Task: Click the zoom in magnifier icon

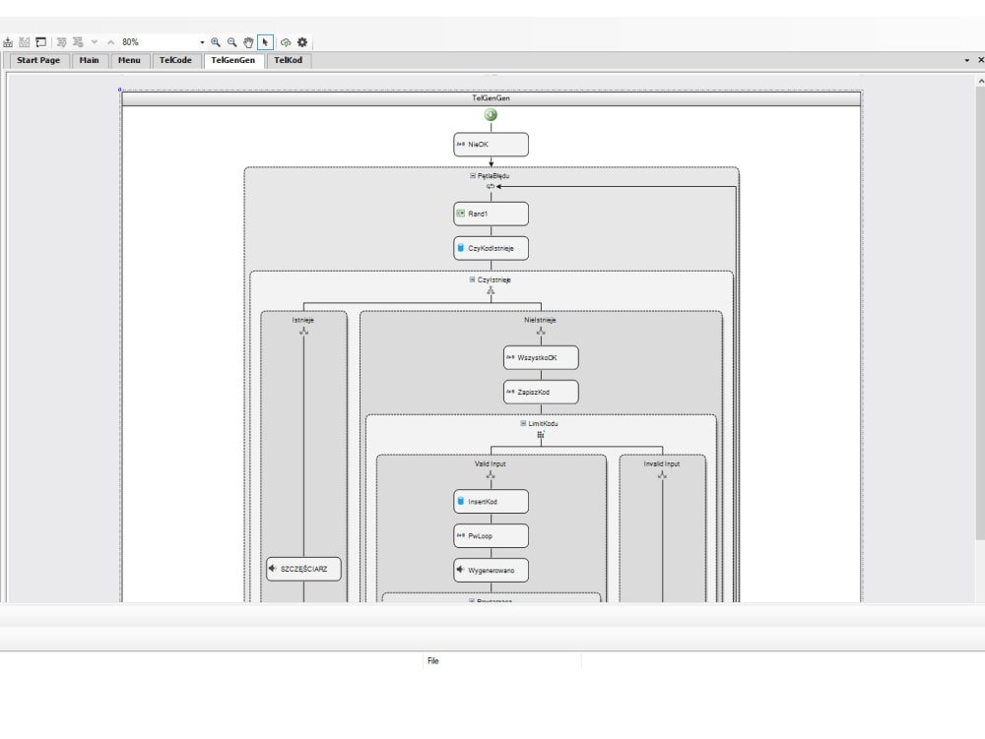Action: (216, 42)
